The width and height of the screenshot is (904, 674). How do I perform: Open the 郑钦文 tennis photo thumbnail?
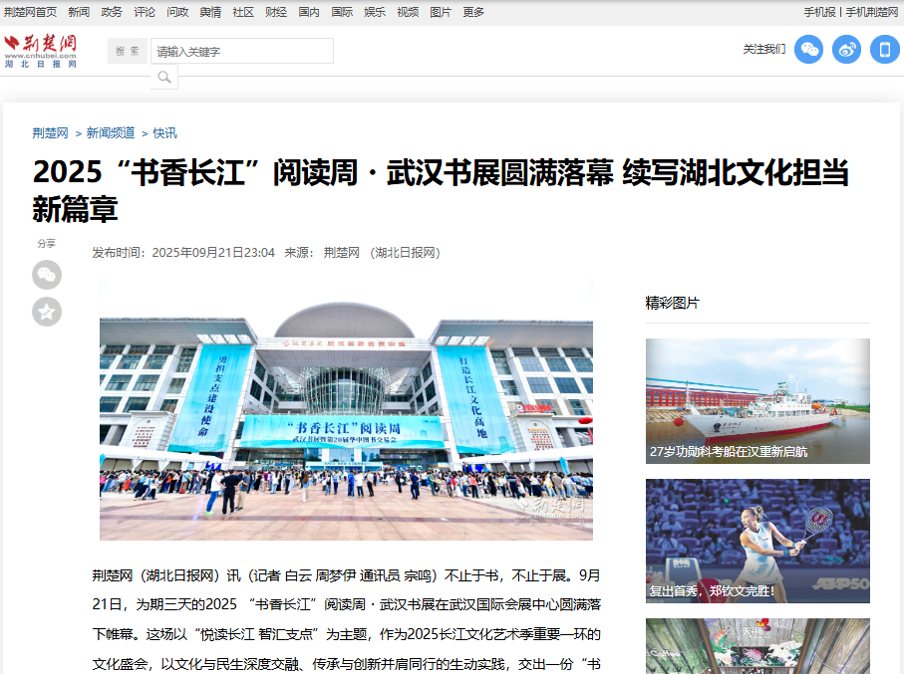pos(757,540)
